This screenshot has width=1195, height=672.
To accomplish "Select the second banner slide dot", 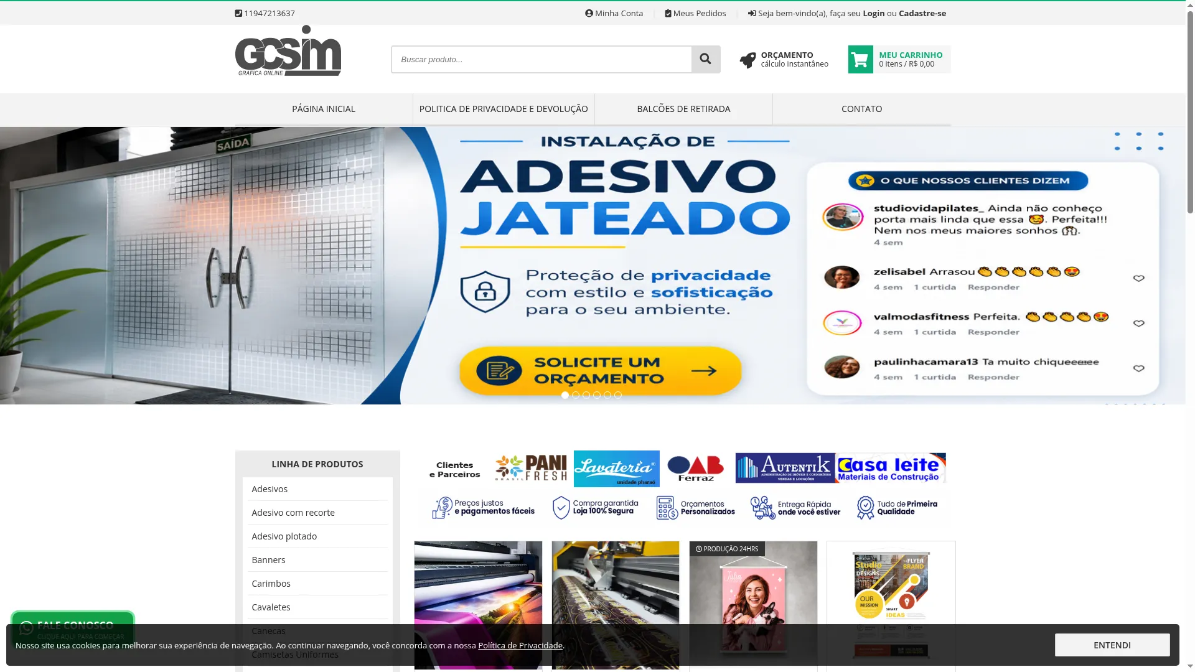I will [x=576, y=395].
